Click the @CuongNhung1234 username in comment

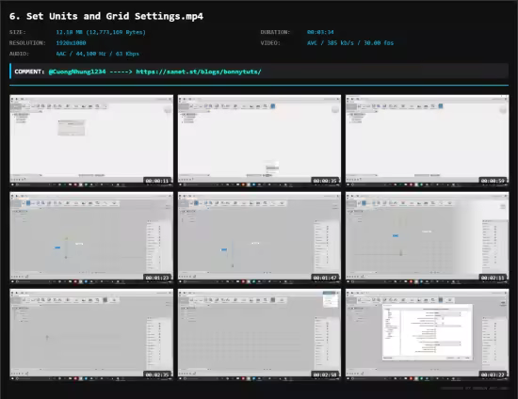pyautogui.click(x=77, y=72)
